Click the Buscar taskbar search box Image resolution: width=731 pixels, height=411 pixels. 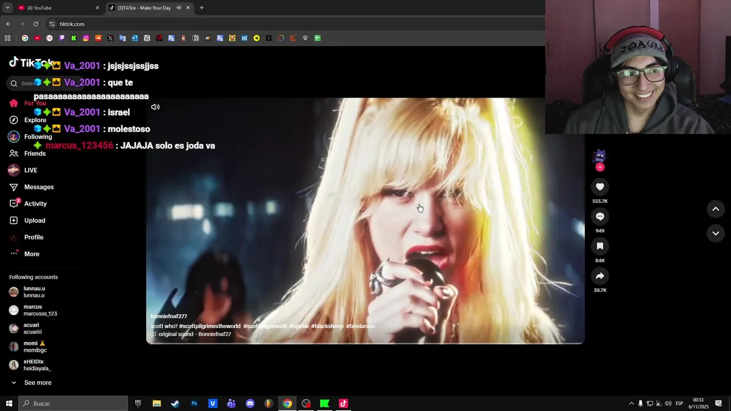coord(73,404)
